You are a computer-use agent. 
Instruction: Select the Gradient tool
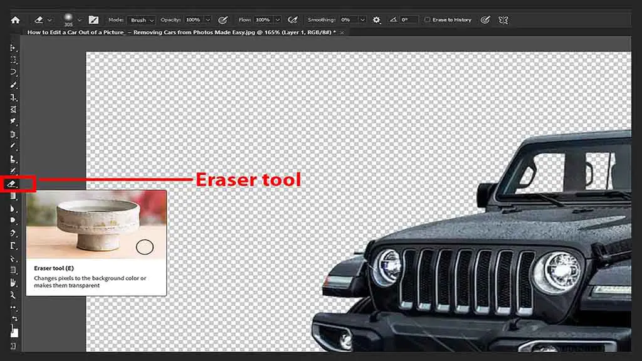tap(13, 196)
